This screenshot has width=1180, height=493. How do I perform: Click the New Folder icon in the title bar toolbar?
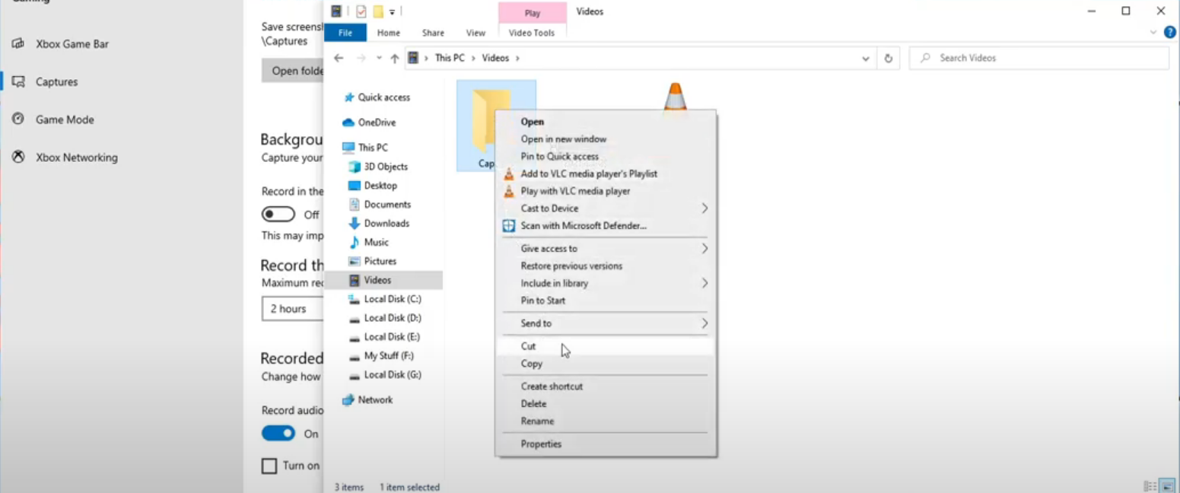(x=378, y=11)
